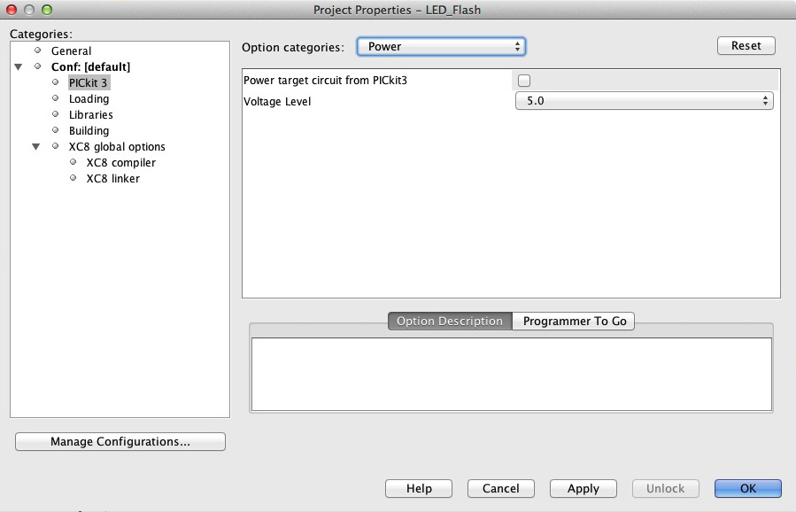The image size is (796, 512).
Task: Click inside the option description text area
Action: coord(511,374)
